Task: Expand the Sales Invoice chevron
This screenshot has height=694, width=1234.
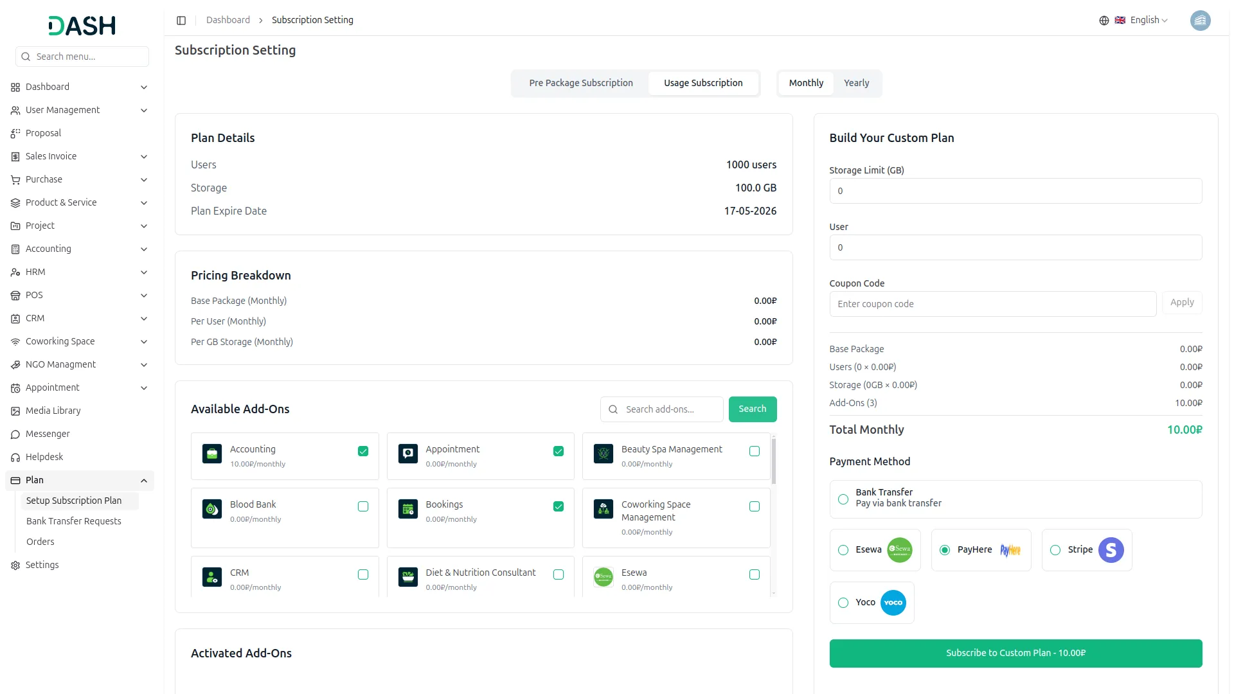Action: click(x=144, y=157)
